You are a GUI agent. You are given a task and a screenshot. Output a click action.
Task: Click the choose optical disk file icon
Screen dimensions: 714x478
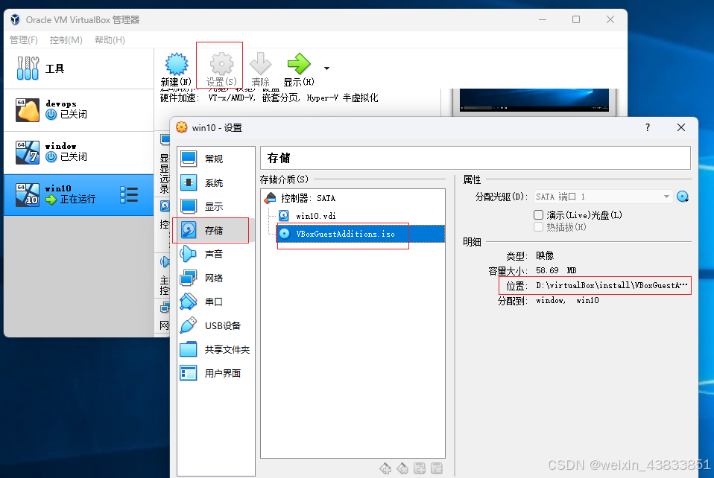[683, 197]
